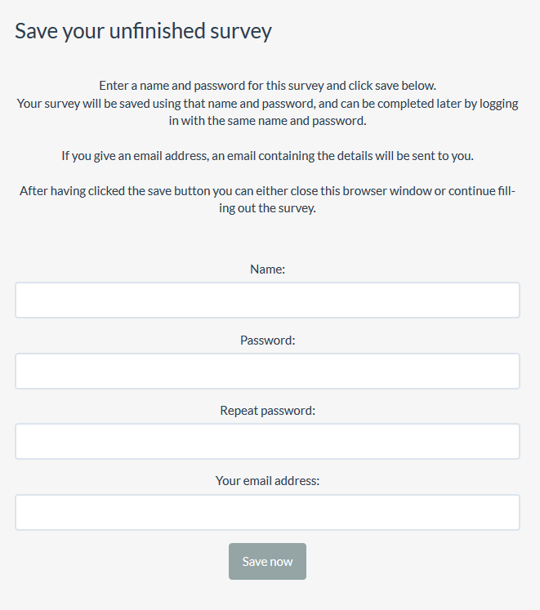
Task: Click the 'Name:' field label
Action: [267, 269]
